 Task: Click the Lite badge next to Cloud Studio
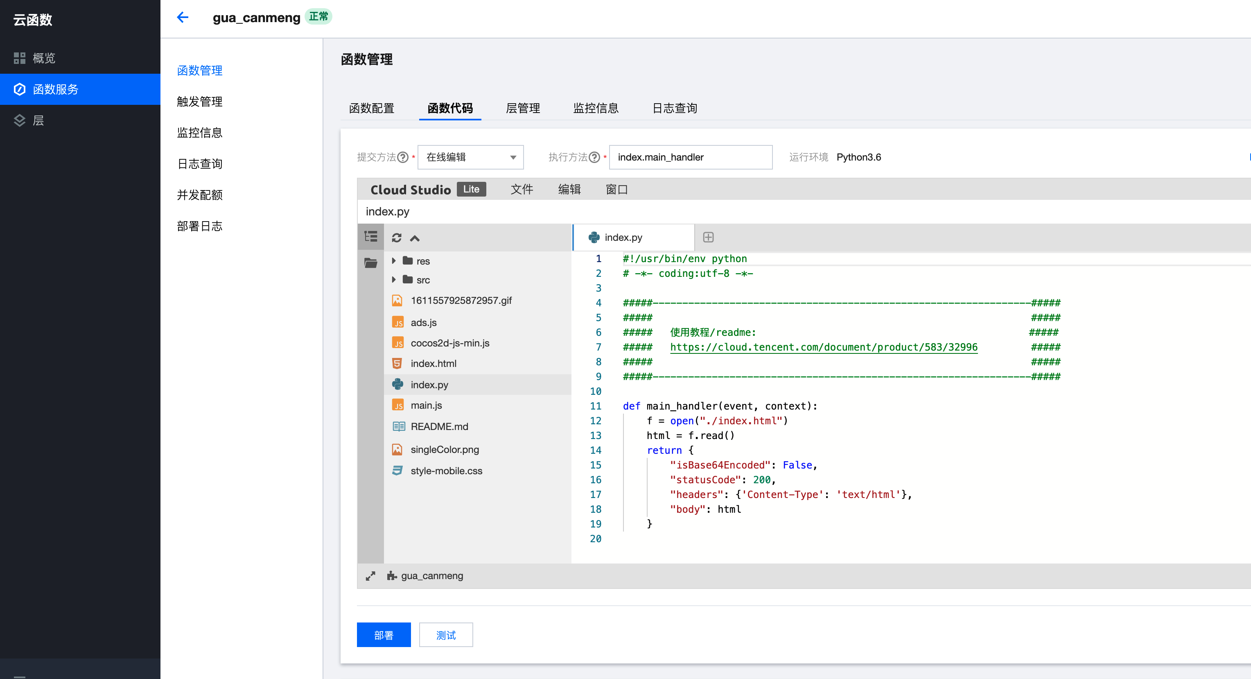click(x=471, y=190)
